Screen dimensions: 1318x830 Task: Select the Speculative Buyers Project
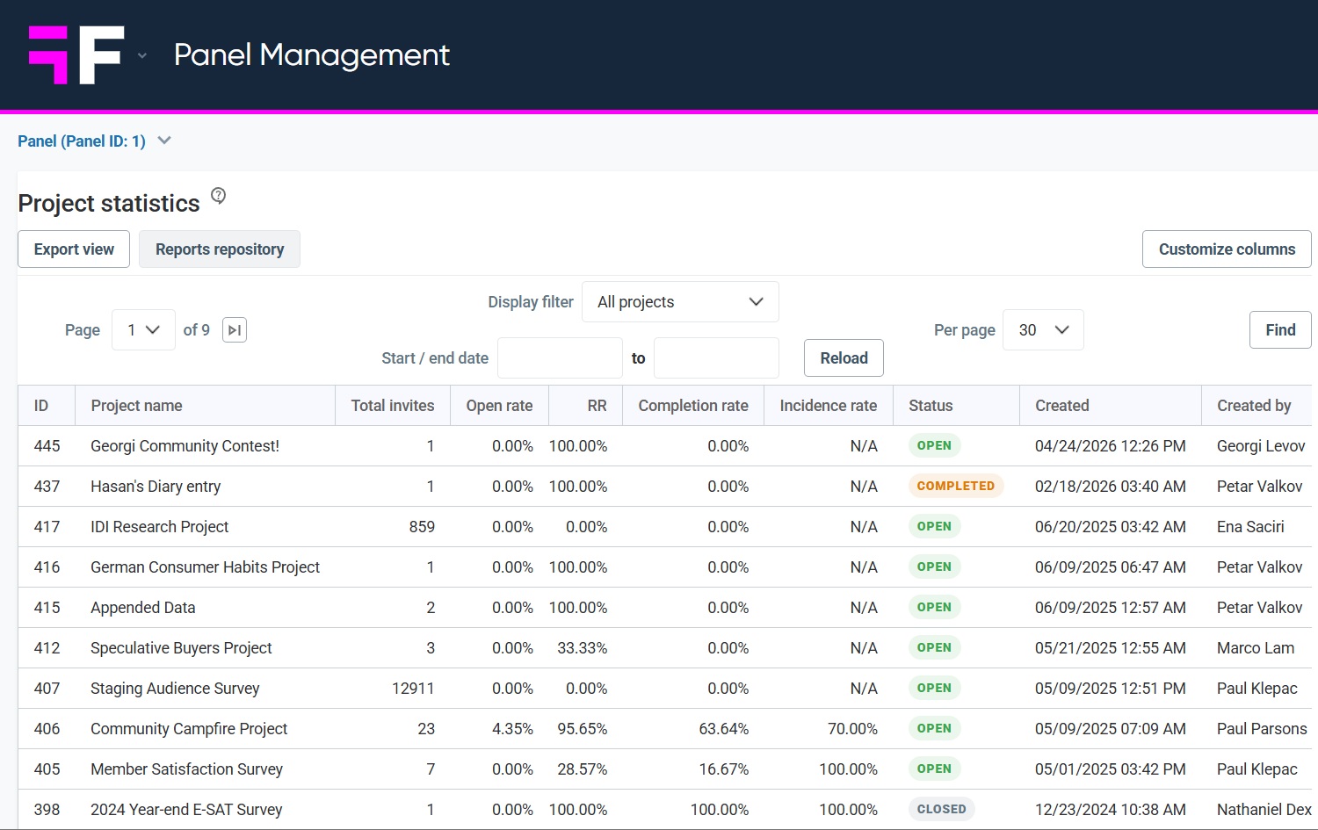pyautogui.click(x=181, y=648)
